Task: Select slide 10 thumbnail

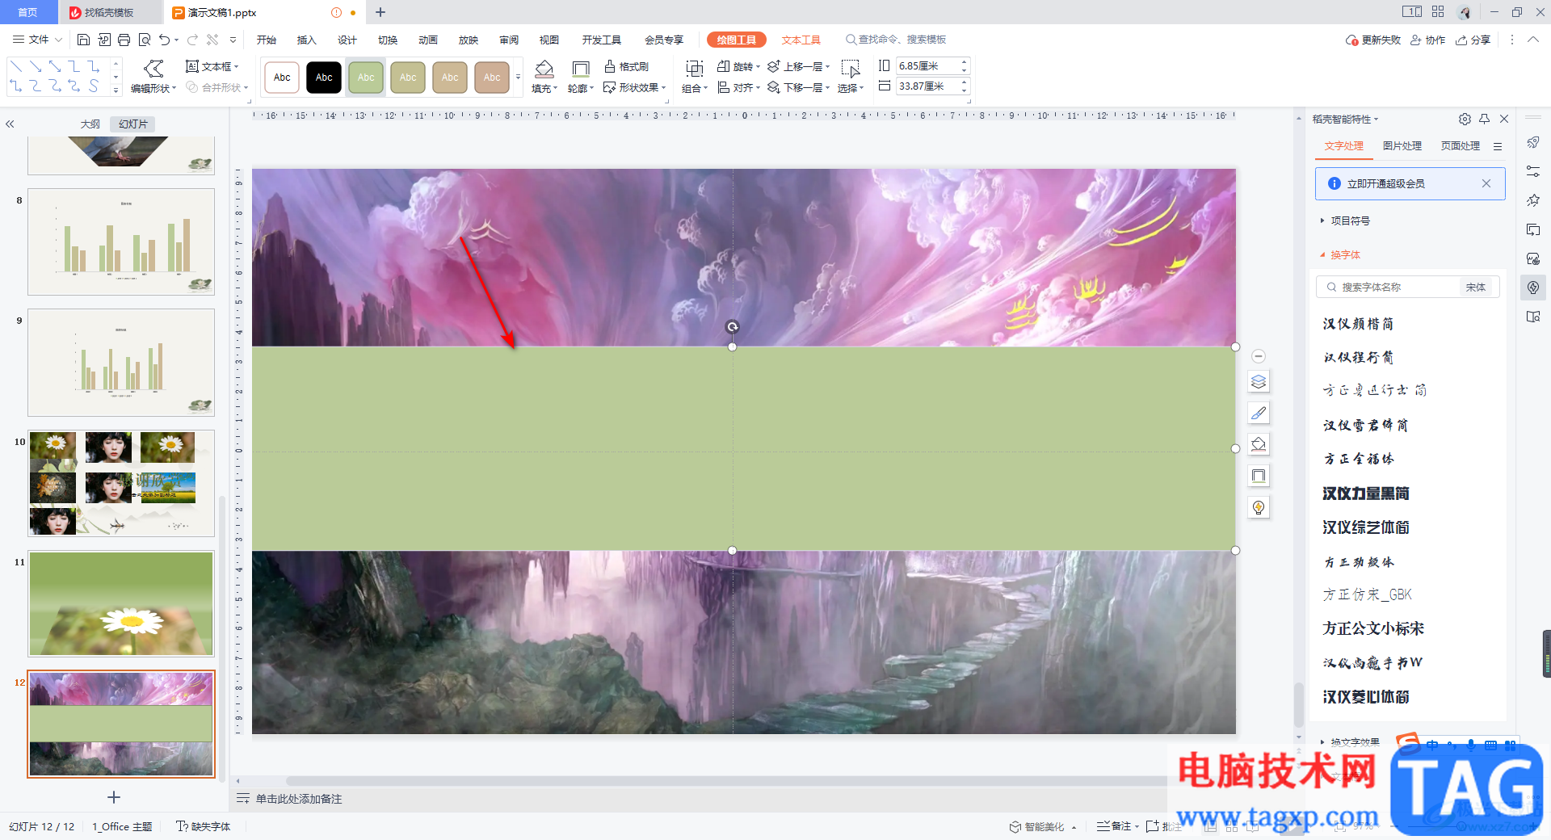Action: click(121, 483)
